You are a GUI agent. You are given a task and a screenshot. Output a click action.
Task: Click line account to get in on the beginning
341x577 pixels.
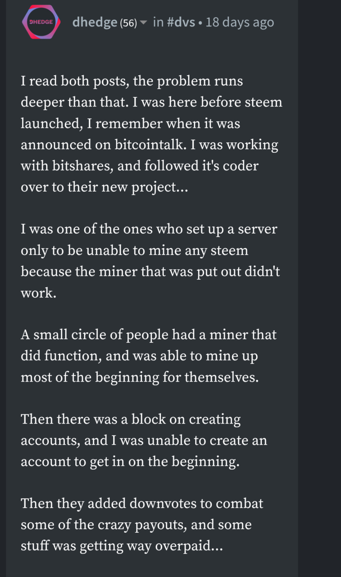click(x=130, y=461)
